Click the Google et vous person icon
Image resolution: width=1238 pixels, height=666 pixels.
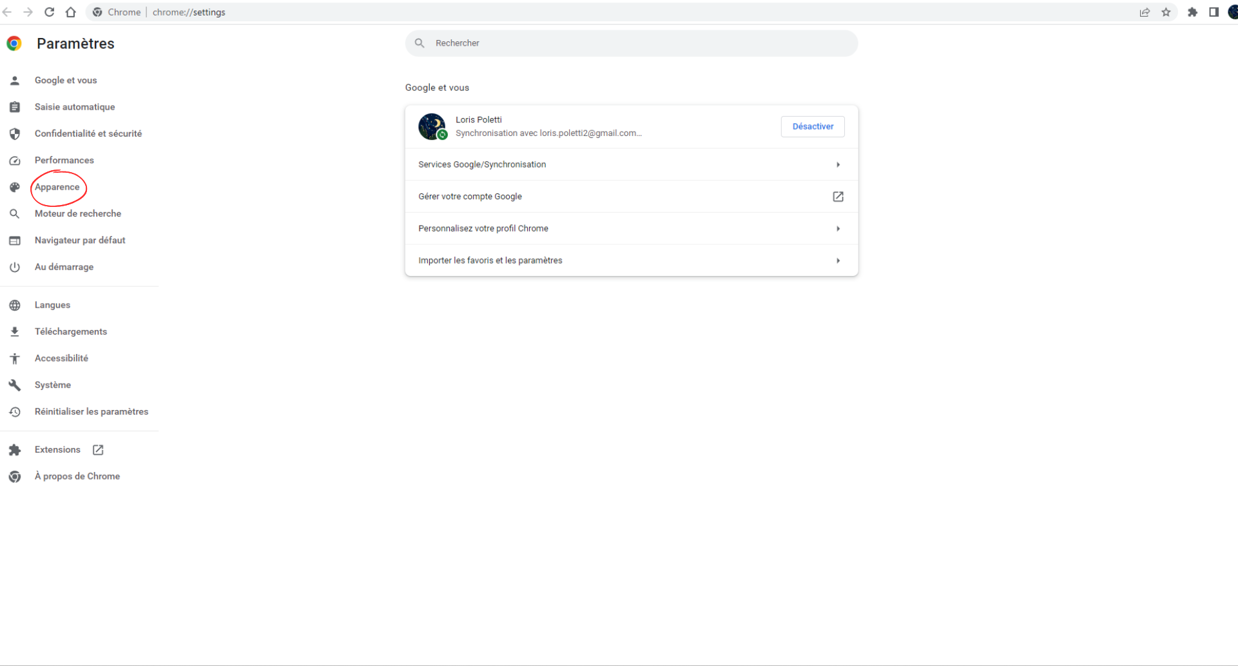(x=15, y=81)
